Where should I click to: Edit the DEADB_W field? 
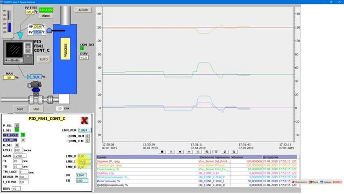click(x=24, y=177)
